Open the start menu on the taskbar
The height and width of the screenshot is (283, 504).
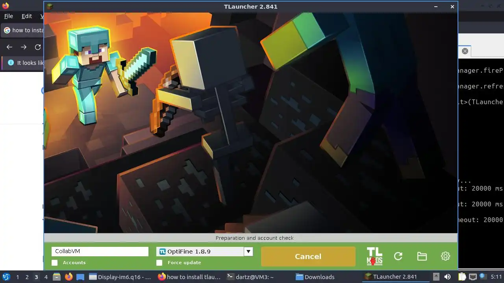click(6, 277)
